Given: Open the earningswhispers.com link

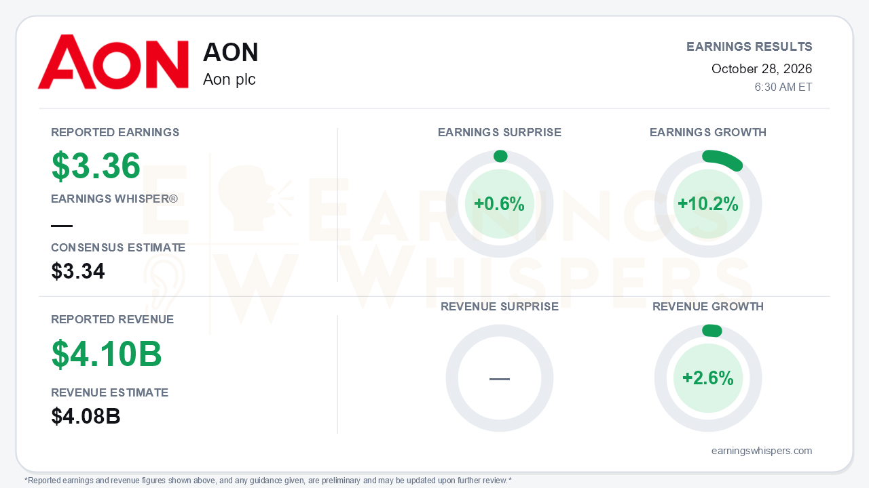Looking at the screenshot, I should 762,451.
